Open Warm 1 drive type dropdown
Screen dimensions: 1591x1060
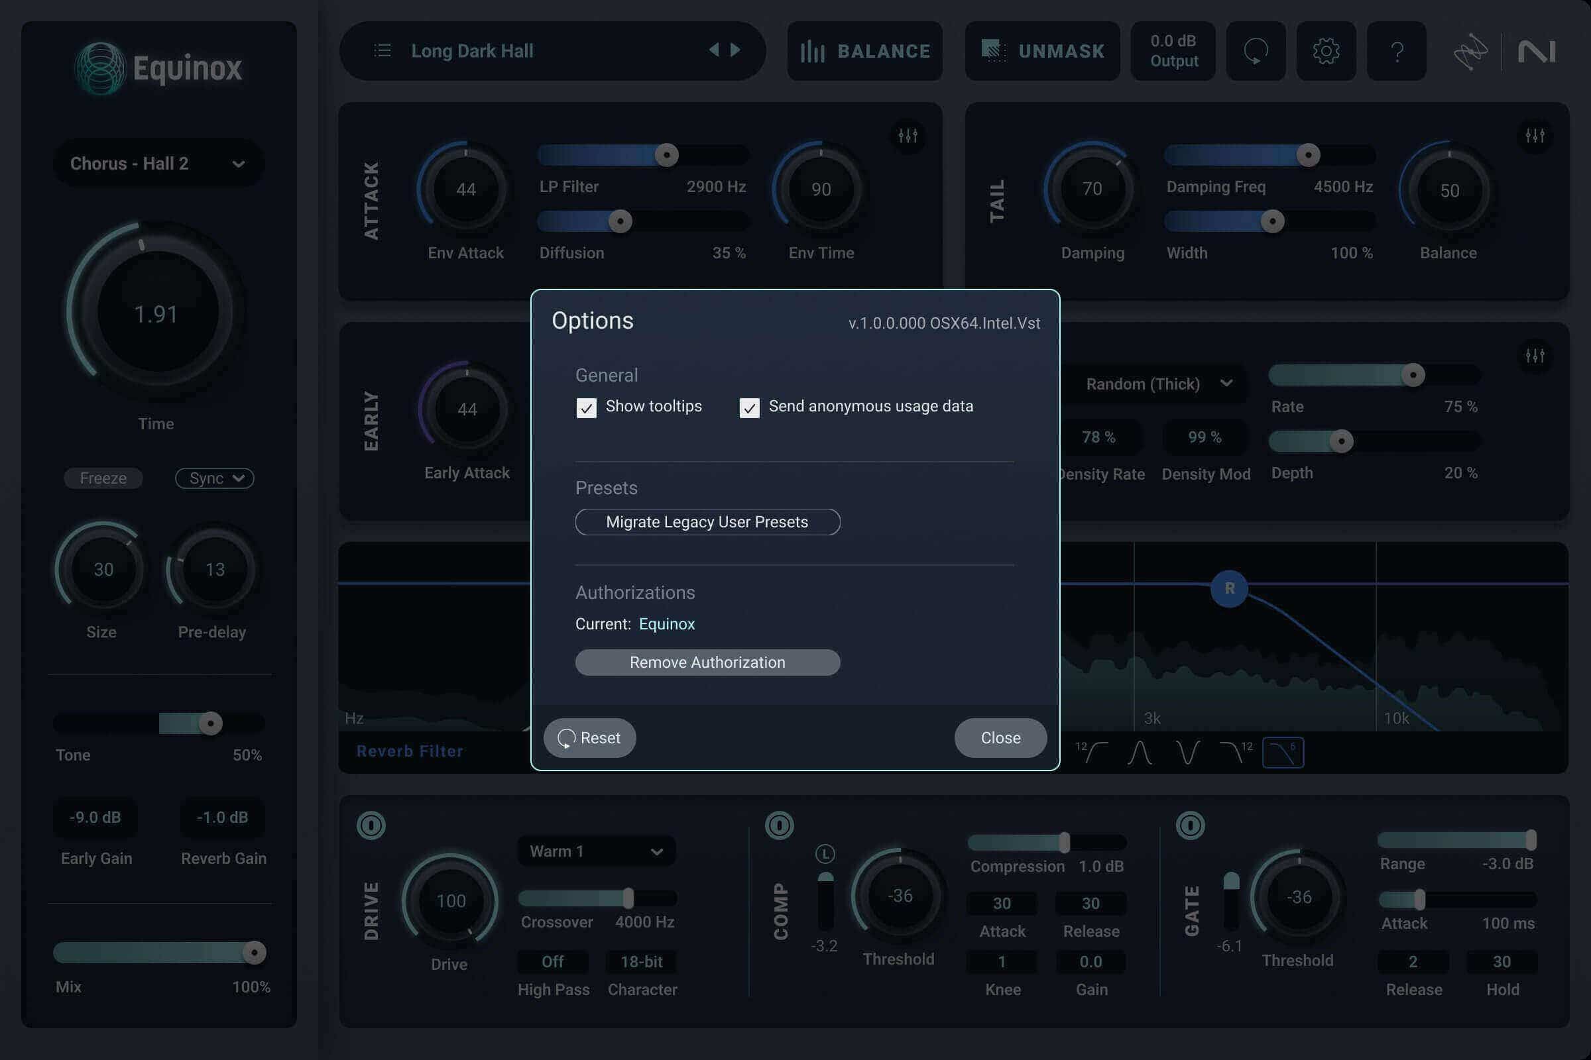coord(597,851)
